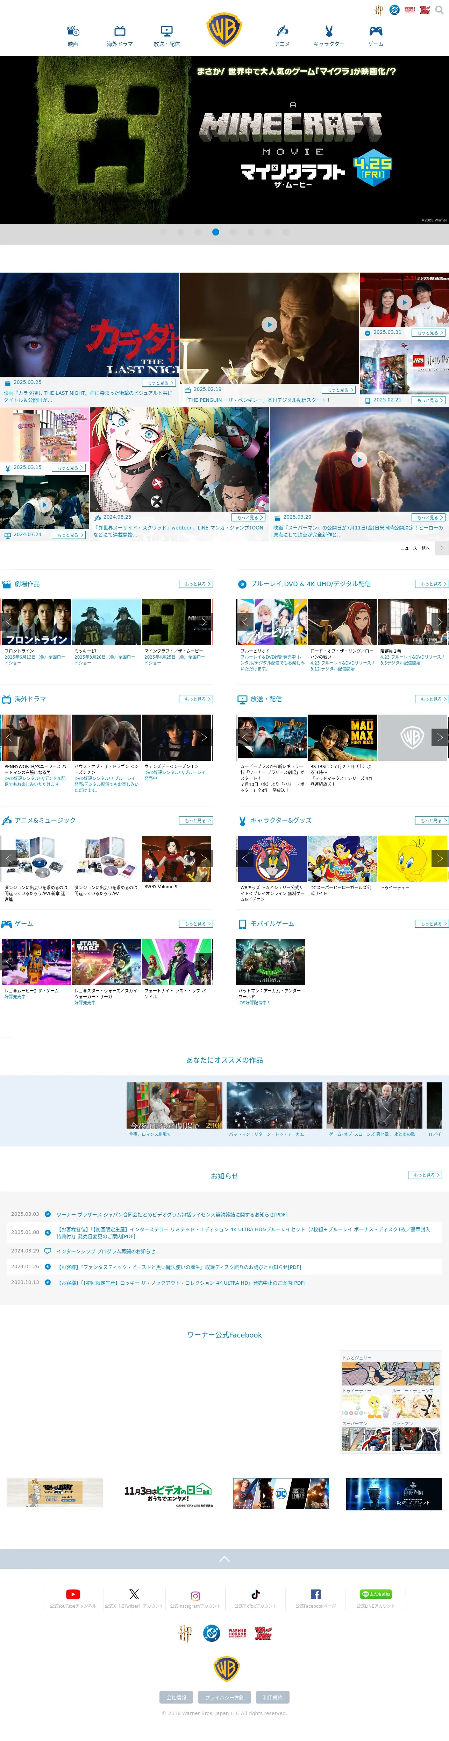This screenshot has height=1741, width=449.
Task: Open the マッドマックス broadcast thumbnail
Action: pos(342,737)
